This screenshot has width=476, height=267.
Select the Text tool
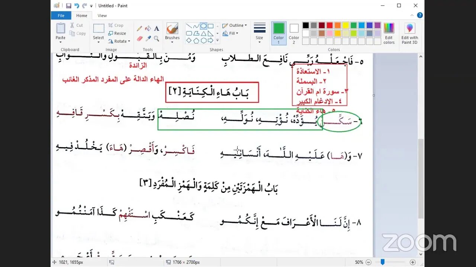(x=157, y=29)
